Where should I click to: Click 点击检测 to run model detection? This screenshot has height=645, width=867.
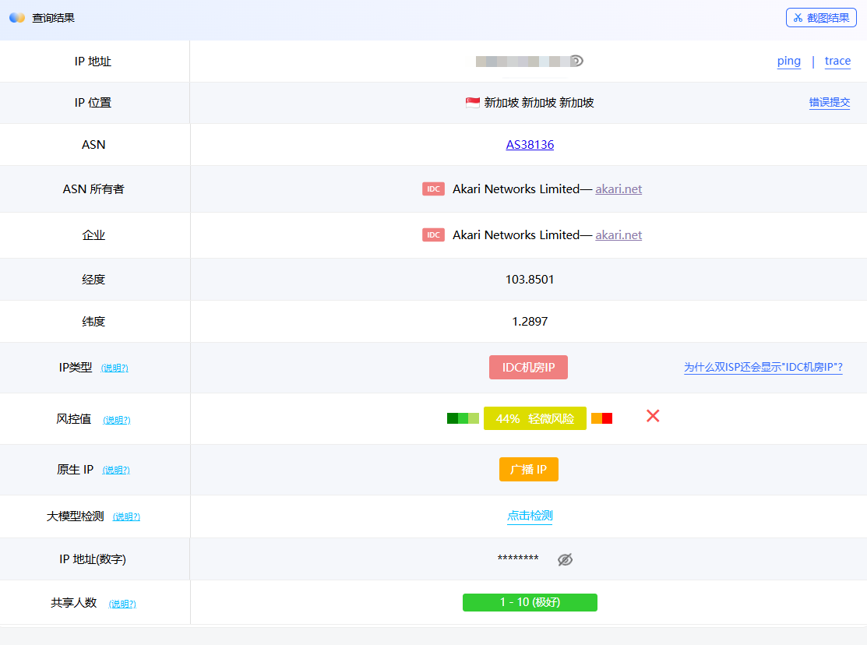(530, 516)
